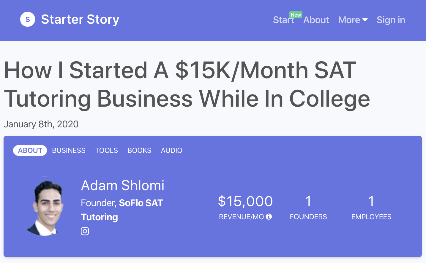Select the ABOUT tab

click(30, 150)
